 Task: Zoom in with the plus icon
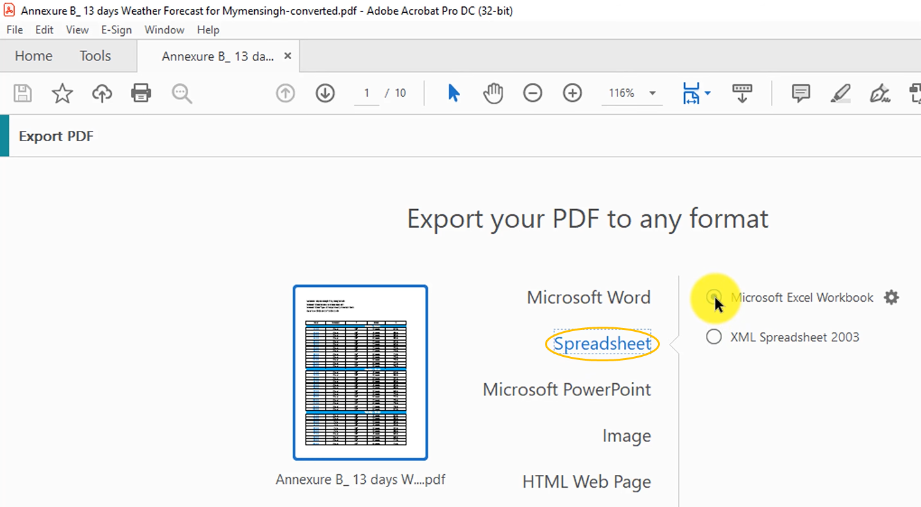(x=572, y=93)
